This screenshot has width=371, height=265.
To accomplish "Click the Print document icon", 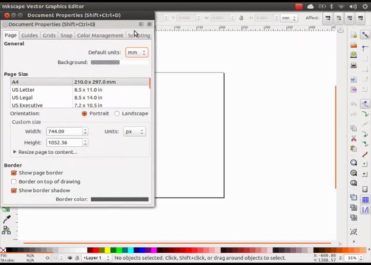I will (354, 65).
